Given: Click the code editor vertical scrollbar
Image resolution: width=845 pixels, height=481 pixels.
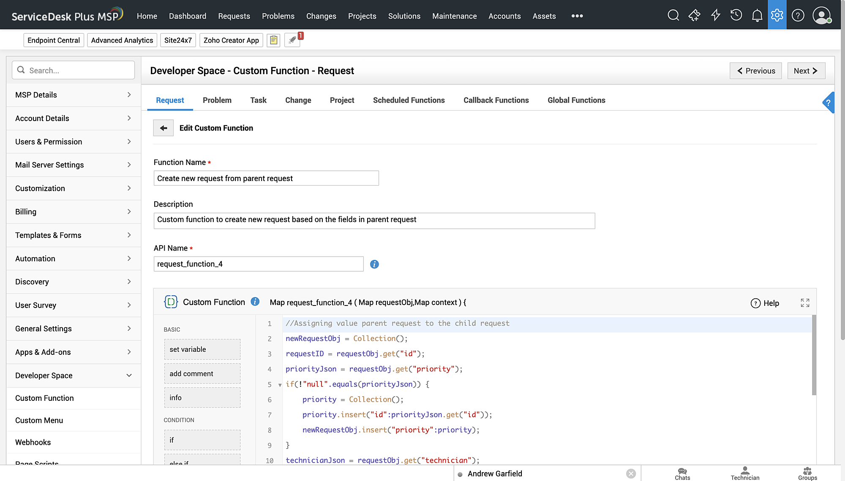Looking at the screenshot, I should click(x=814, y=354).
